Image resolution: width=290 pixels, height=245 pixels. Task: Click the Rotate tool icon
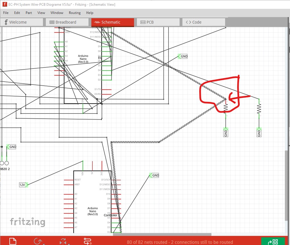(38, 241)
